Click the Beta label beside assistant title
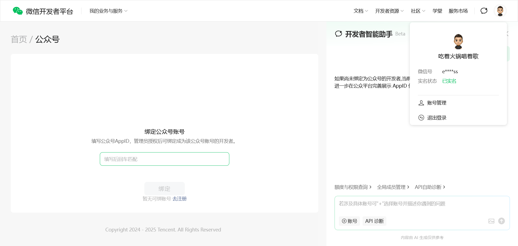This screenshot has height=246, width=518. click(x=400, y=34)
